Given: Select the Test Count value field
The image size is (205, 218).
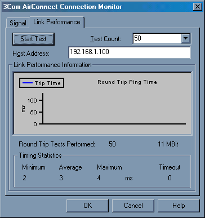Looking at the screenshot, I should [x=157, y=38].
